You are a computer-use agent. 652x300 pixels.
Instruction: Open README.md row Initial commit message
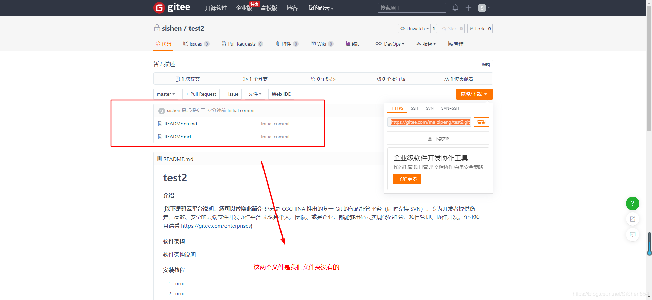click(275, 137)
